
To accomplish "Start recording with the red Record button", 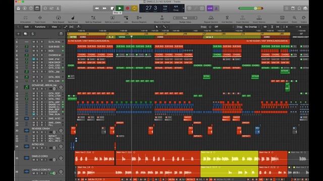I will tap(127, 8).
